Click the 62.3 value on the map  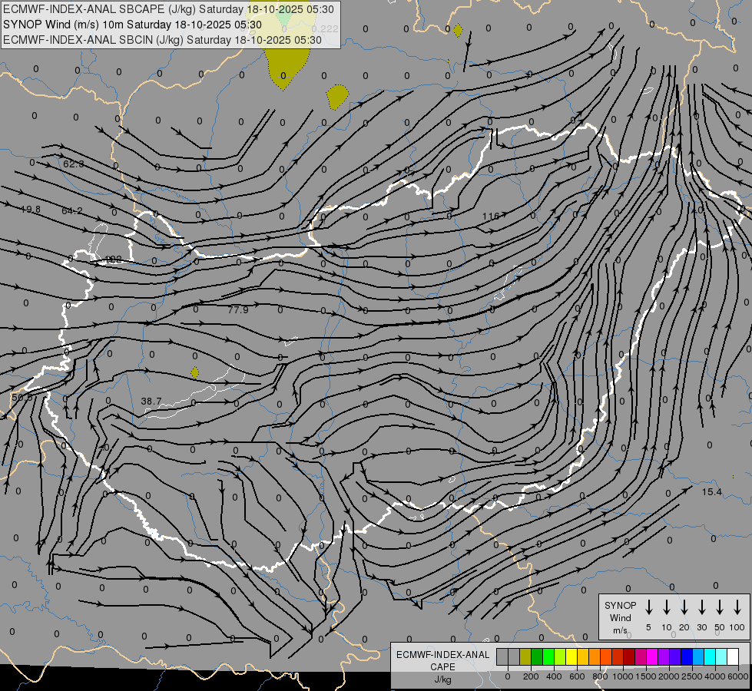pyautogui.click(x=74, y=164)
